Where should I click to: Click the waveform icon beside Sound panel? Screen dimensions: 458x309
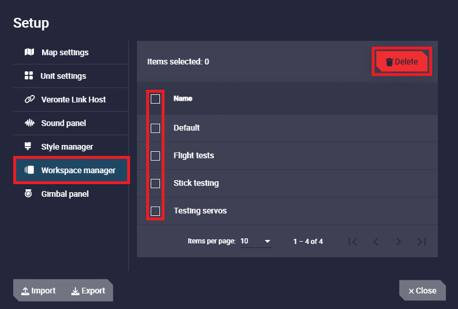point(29,123)
